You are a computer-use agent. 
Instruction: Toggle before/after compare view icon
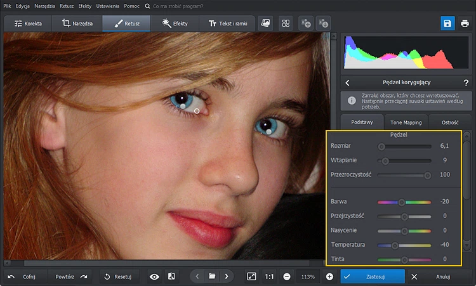point(171,276)
